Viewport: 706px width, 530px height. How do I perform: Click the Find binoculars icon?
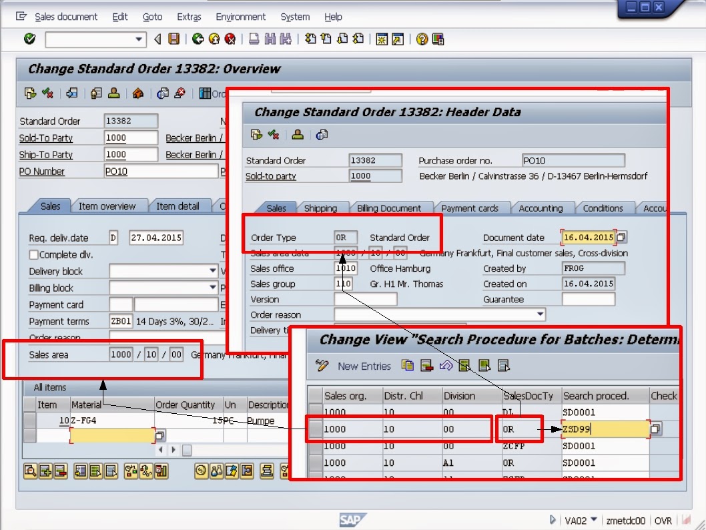[x=270, y=39]
